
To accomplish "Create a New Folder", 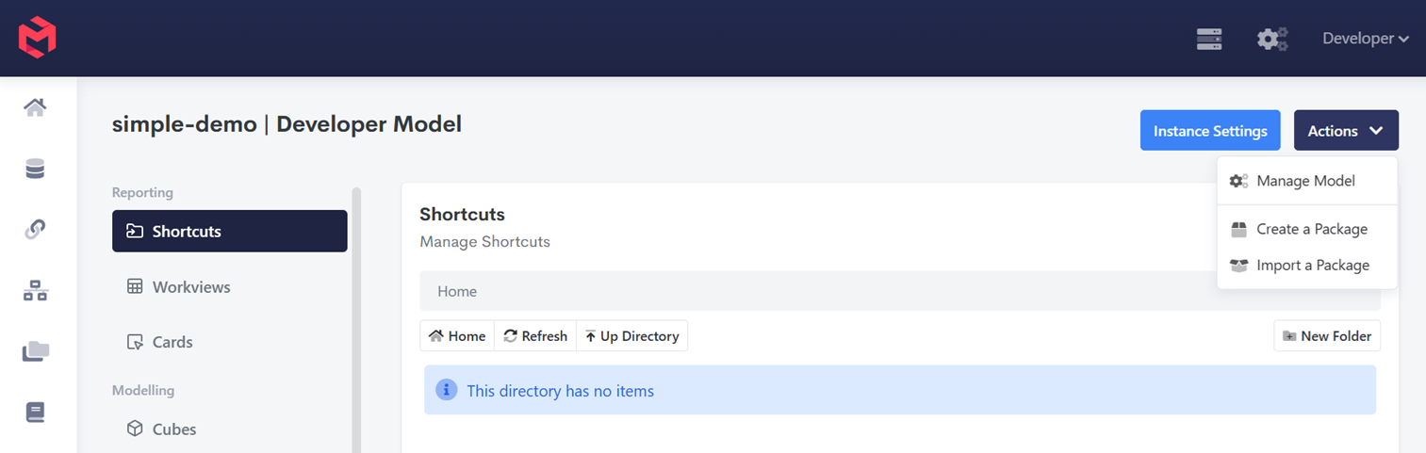I will tap(1327, 336).
